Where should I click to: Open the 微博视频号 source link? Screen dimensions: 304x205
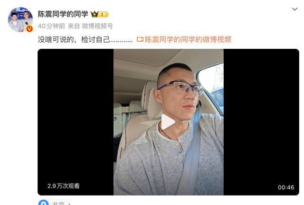coord(97,26)
